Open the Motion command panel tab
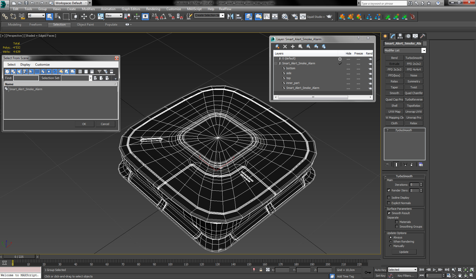Viewport: 476px width, 279px height. click(408, 36)
